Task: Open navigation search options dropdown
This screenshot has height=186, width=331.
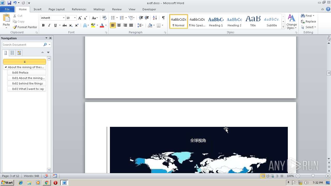Action: pyautogui.click(x=49, y=45)
